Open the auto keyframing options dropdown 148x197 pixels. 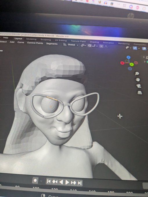(x=41, y=181)
